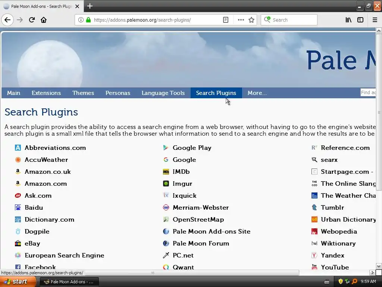Click the Google G icon

click(166, 160)
